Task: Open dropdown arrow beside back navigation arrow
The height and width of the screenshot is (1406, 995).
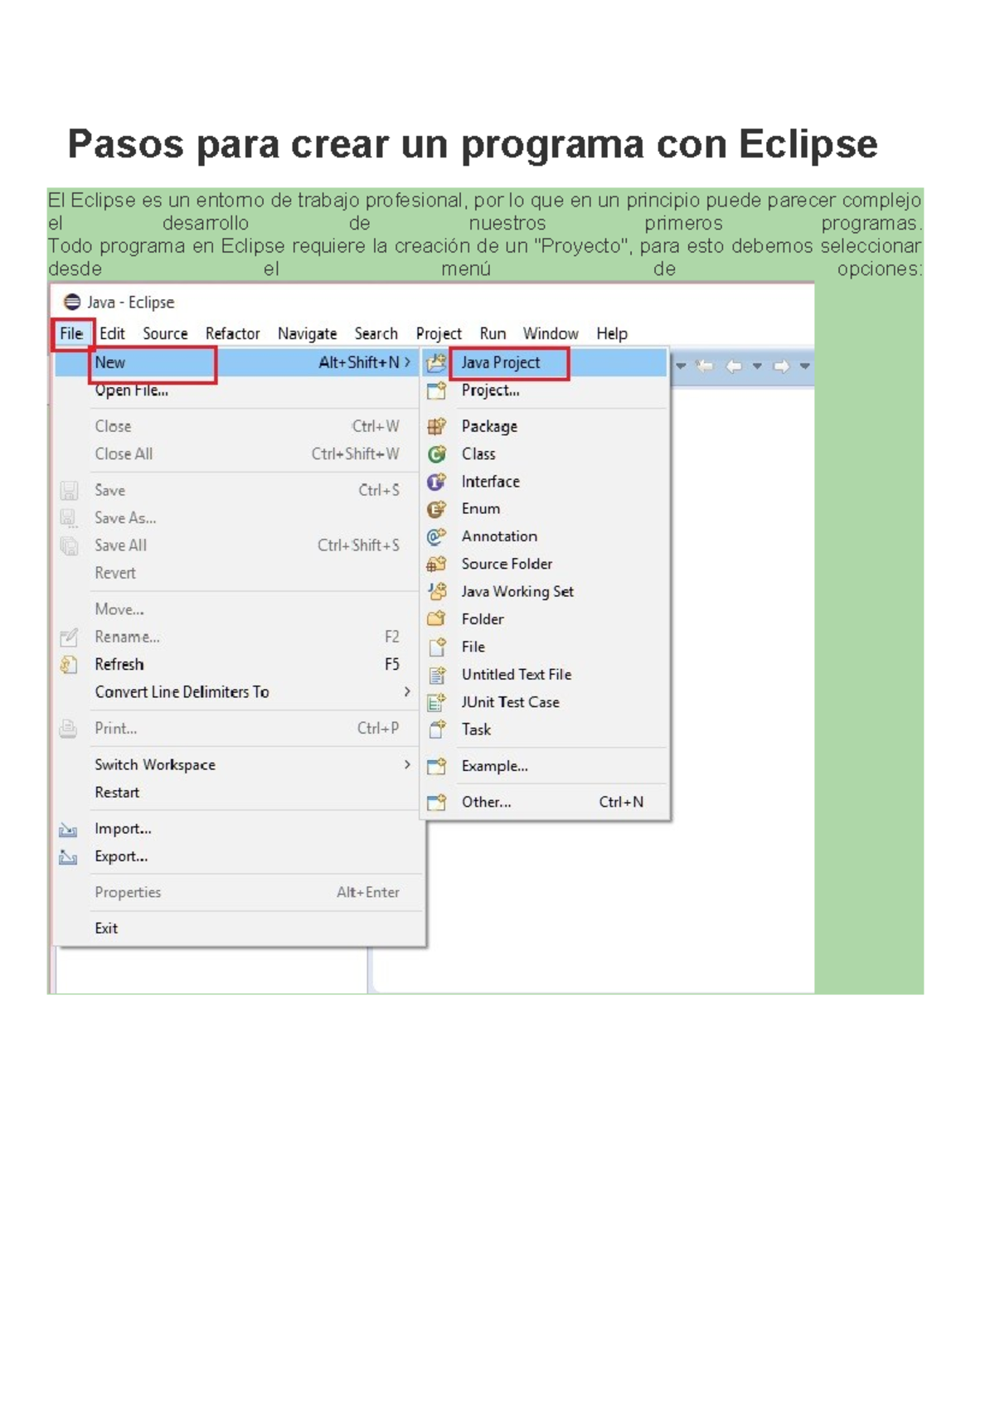Action: [x=757, y=366]
